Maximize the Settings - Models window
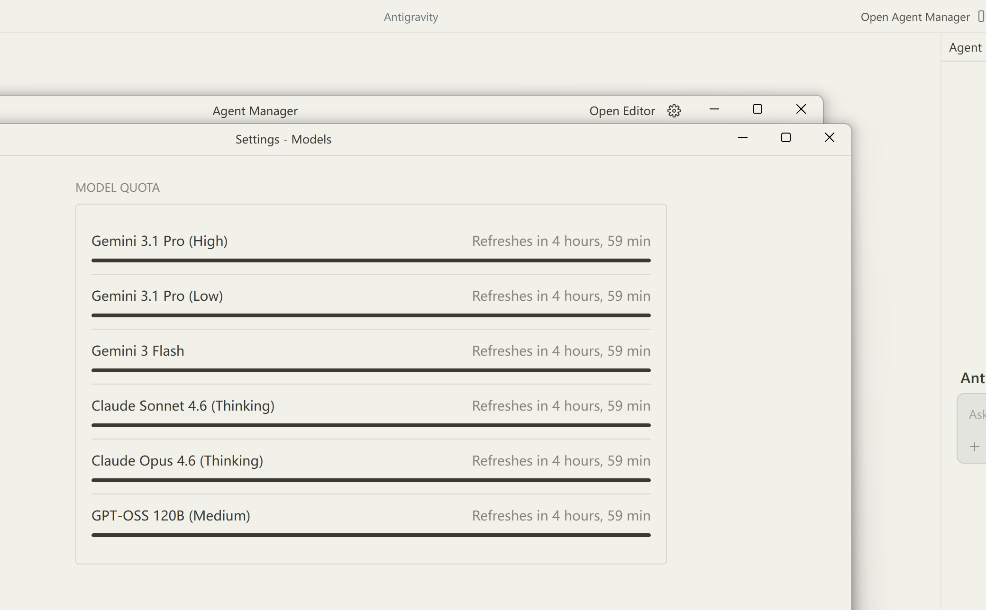This screenshot has height=610, width=986. point(786,137)
